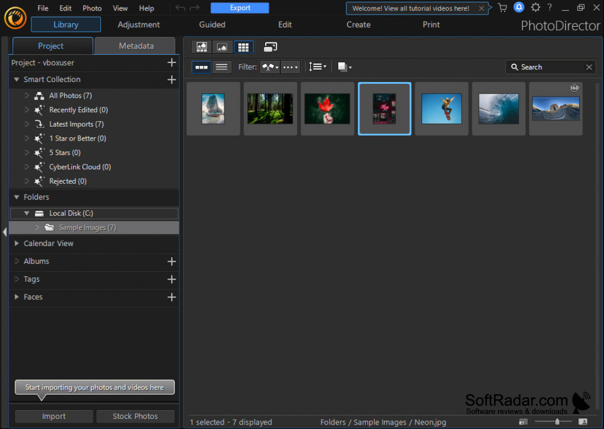Click the undo arrow
Screen dimensions: 604x429
click(x=180, y=8)
